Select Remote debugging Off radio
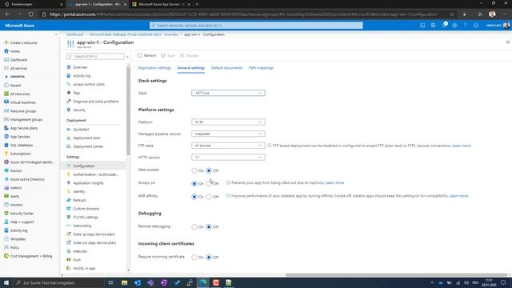Viewport: 512px width, 288px height. tap(209, 226)
